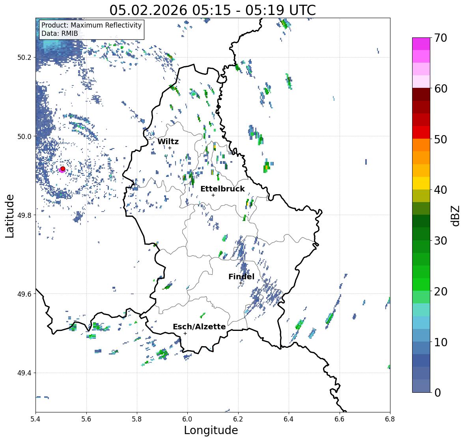Click the 5.8 longitude tick label
This screenshot has height=440, width=465.
coord(137,419)
